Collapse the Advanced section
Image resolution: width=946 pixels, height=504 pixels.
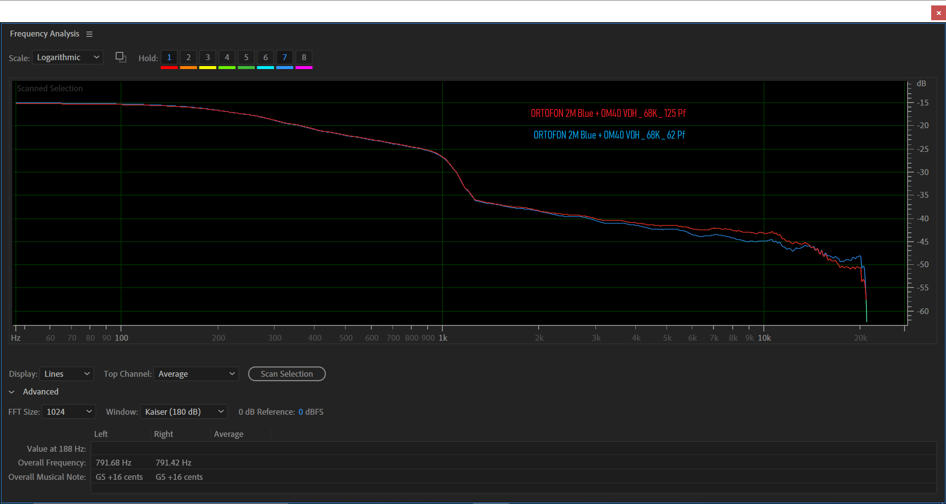click(x=12, y=392)
